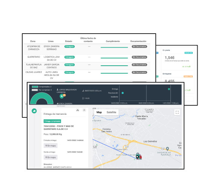Click the JAVIER GARCIA CONTADO cell
Image resolution: width=221 pixels, height=188 pixels.
(52, 66)
